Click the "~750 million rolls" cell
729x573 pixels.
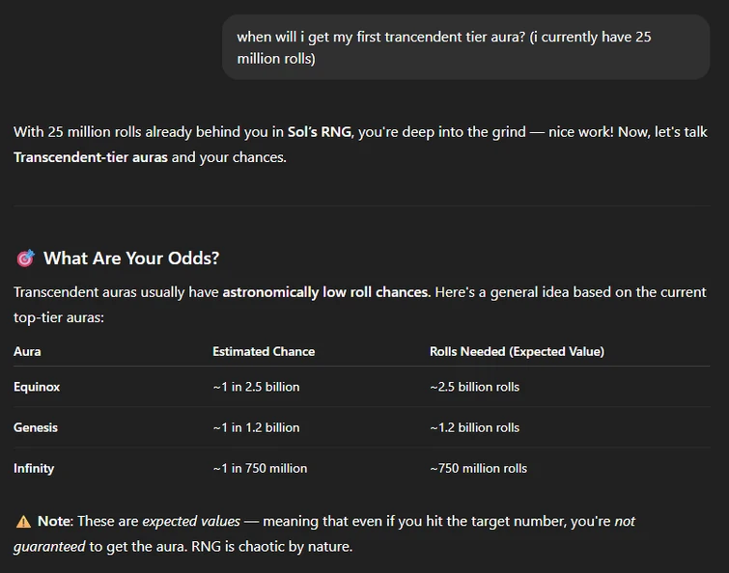(478, 468)
